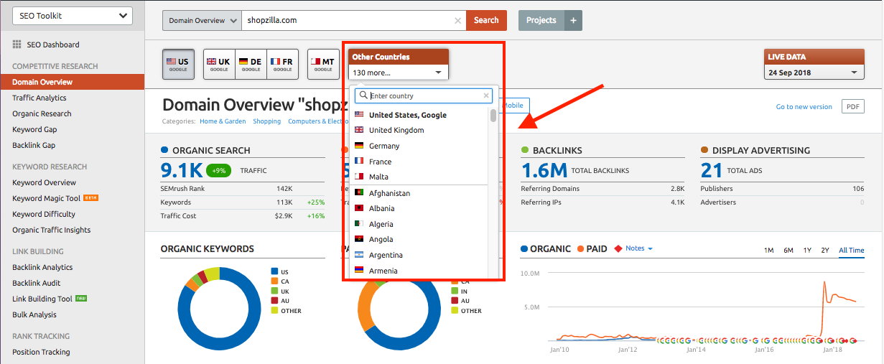Open Position Tracking

(x=41, y=352)
